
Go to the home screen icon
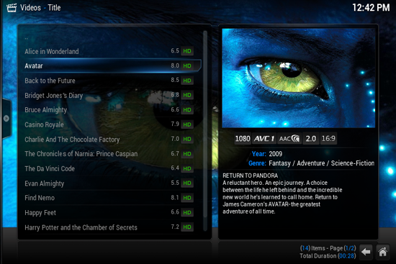click(382, 252)
